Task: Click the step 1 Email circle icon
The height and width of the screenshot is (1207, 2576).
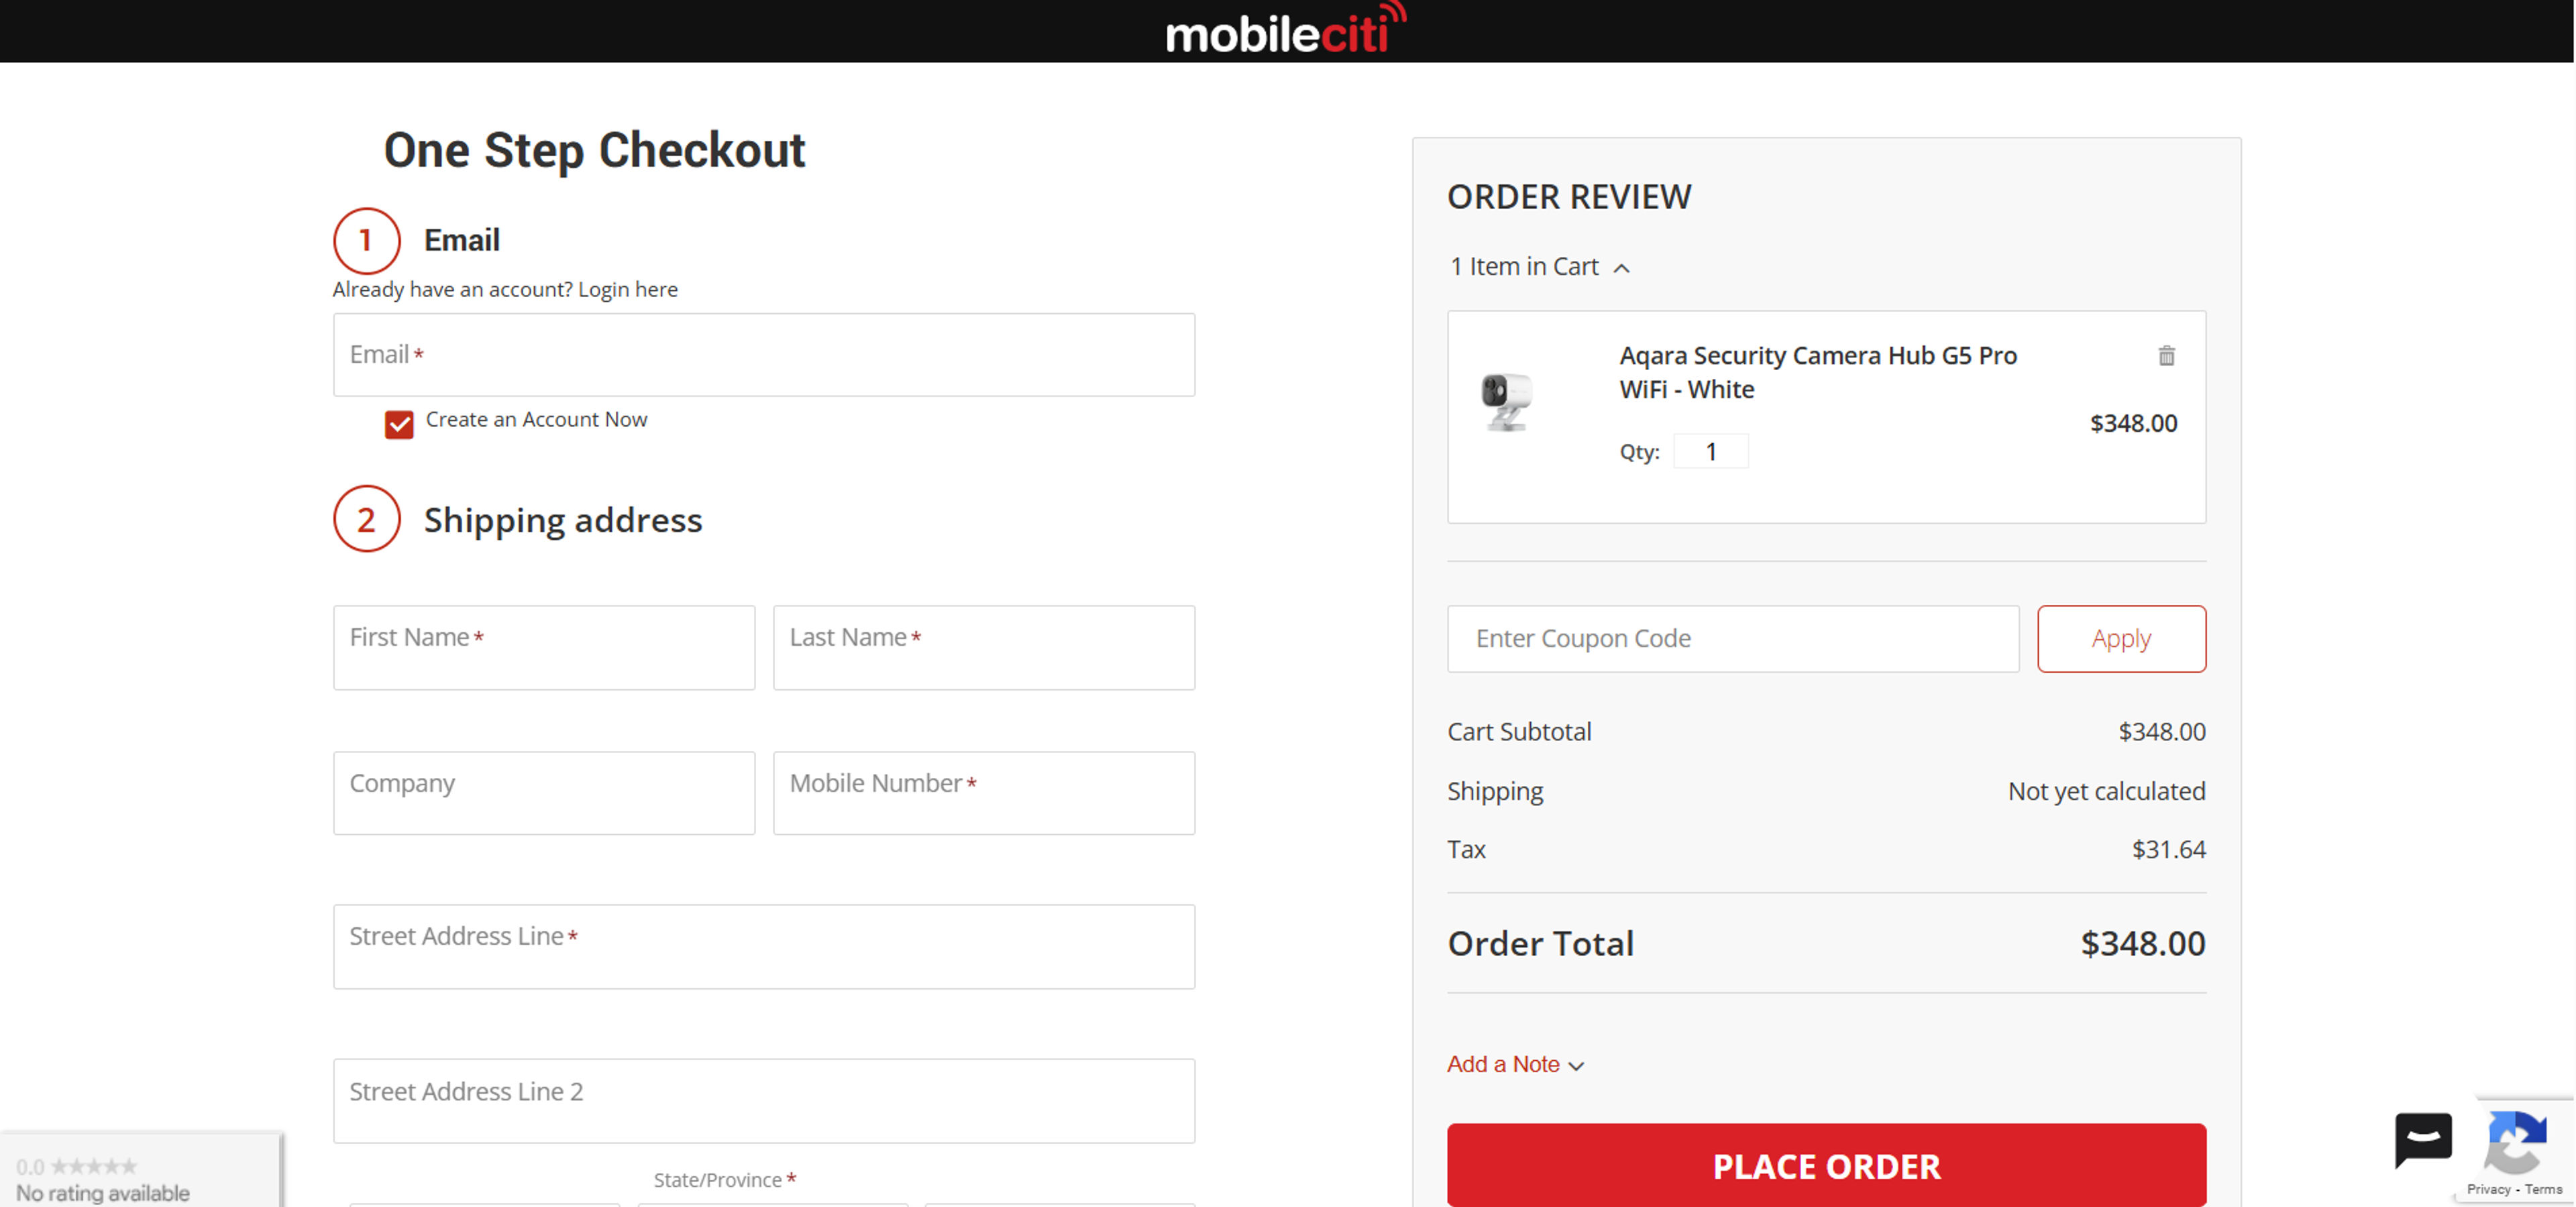Action: [x=366, y=241]
